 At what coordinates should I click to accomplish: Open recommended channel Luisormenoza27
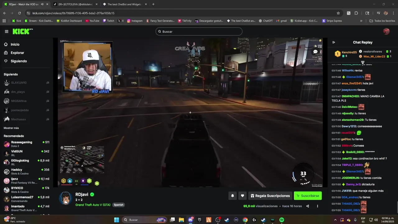click(x=26, y=199)
